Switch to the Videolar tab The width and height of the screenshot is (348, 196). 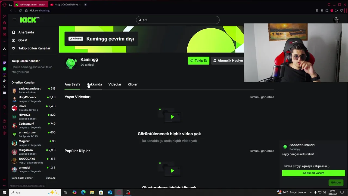pyautogui.click(x=115, y=84)
